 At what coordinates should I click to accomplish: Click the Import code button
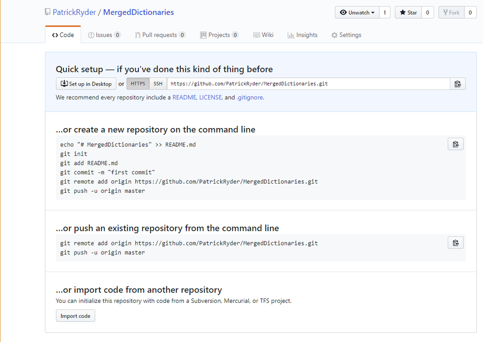75,316
